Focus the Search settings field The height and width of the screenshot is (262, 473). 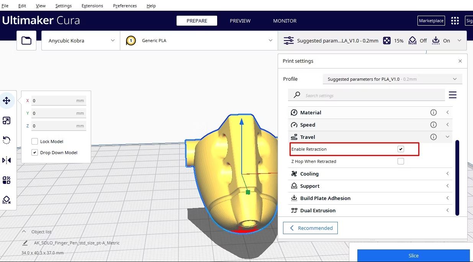367,95
